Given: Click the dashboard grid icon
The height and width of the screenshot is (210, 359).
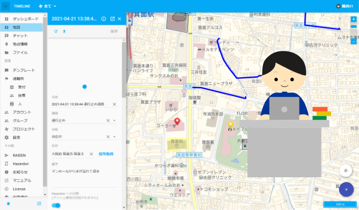Looking at the screenshot, I should click(x=7, y=19).
